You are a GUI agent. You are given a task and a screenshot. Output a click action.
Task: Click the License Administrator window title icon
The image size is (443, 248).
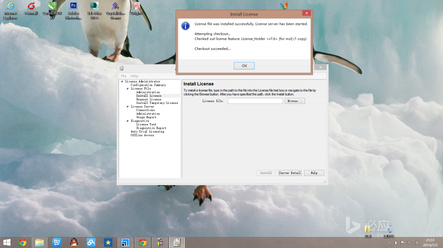(121, 68)
